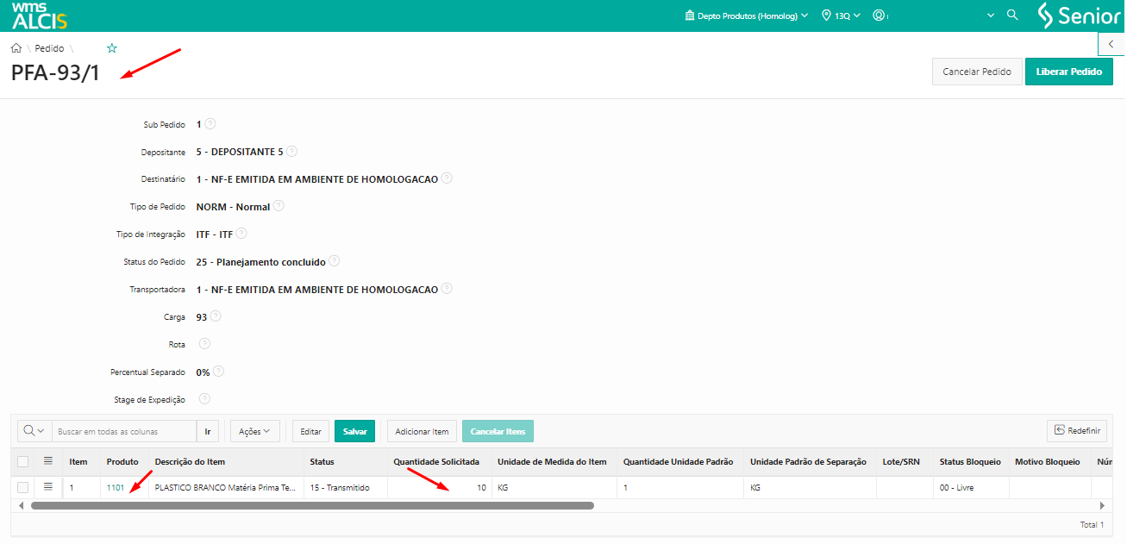Screen dimensions: 1127x544
Task: Sort by Produto column header
Action: coord(122,462)
